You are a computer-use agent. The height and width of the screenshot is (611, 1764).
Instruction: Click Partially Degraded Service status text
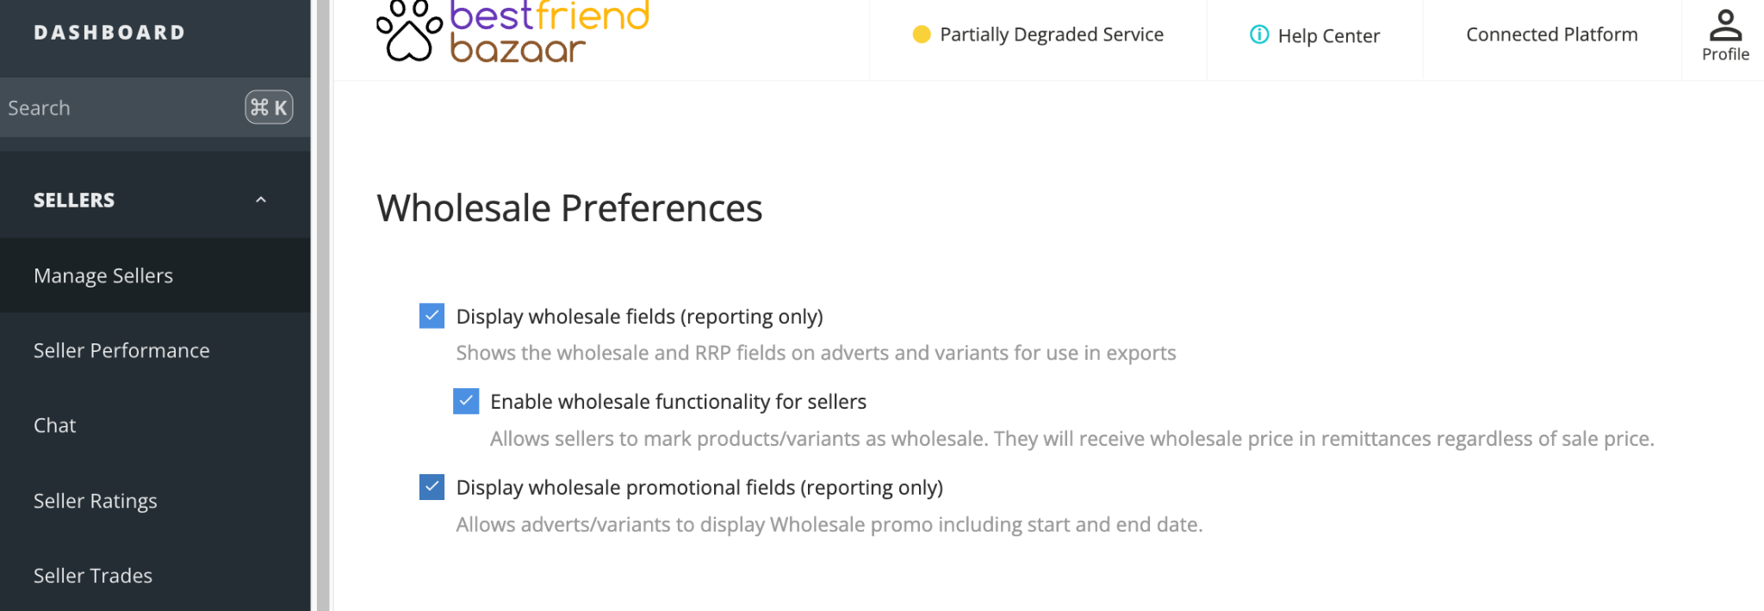1052,34
